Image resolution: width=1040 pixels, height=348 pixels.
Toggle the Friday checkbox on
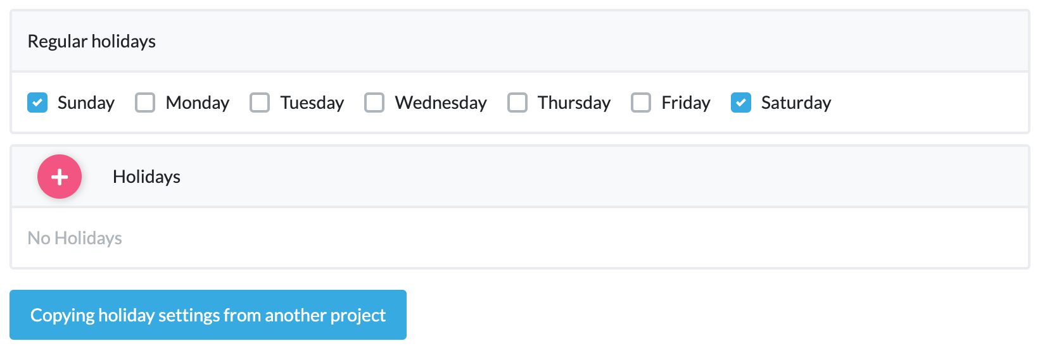tap(641, 103)
